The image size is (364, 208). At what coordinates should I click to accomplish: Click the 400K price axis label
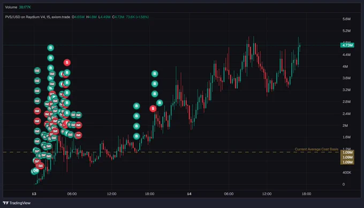(x=347, y=173)
